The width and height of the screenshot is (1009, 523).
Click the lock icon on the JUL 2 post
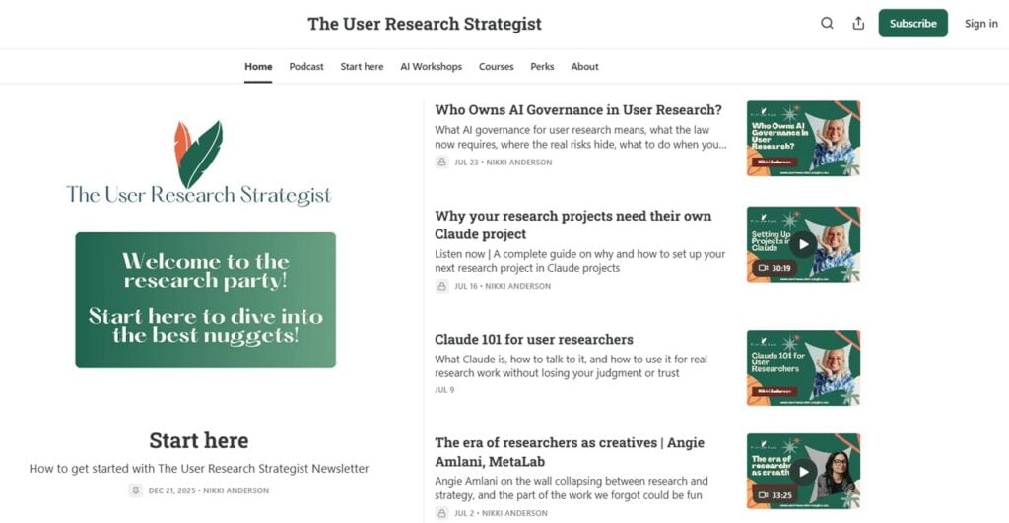[442, 513]
